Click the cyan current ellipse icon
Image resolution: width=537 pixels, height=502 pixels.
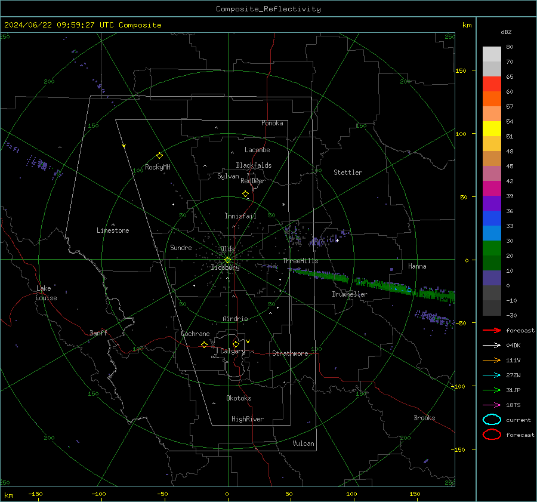(x=492, y=420)
